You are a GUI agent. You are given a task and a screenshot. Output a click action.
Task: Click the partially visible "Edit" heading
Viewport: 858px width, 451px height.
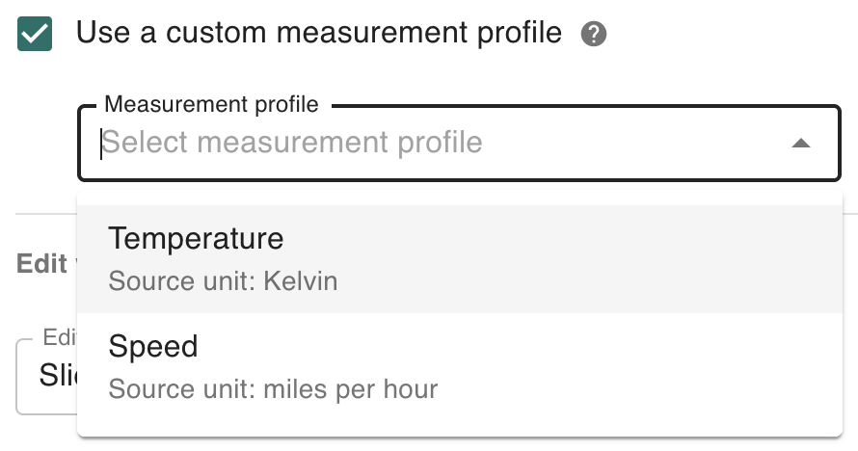point(40,263)
